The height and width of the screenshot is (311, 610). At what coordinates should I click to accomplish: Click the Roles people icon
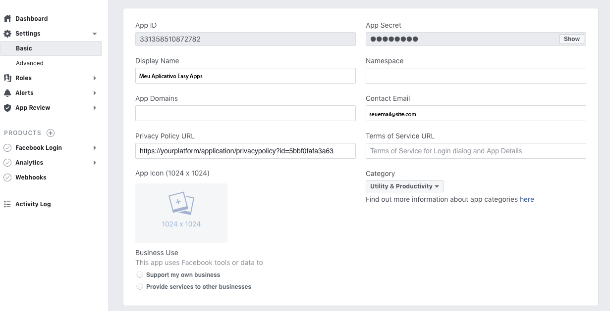pyautogui.click(x=7, y=78)
